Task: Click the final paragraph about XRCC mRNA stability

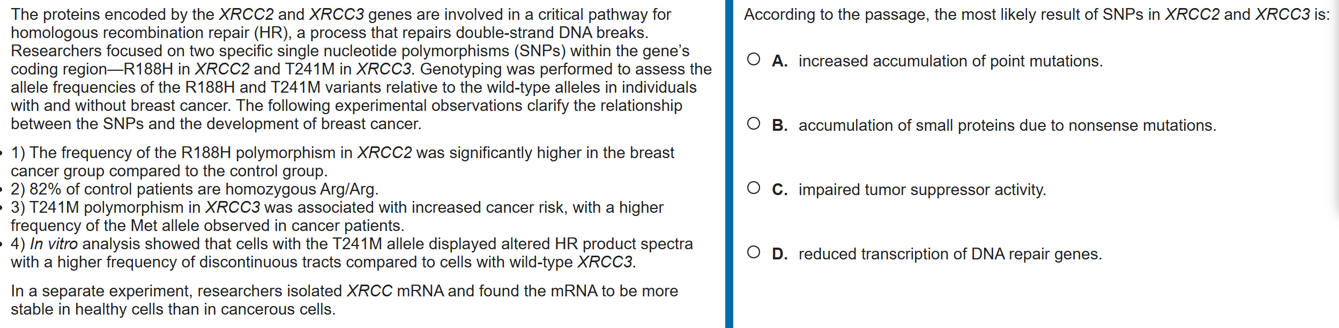Action: point(344,300)
